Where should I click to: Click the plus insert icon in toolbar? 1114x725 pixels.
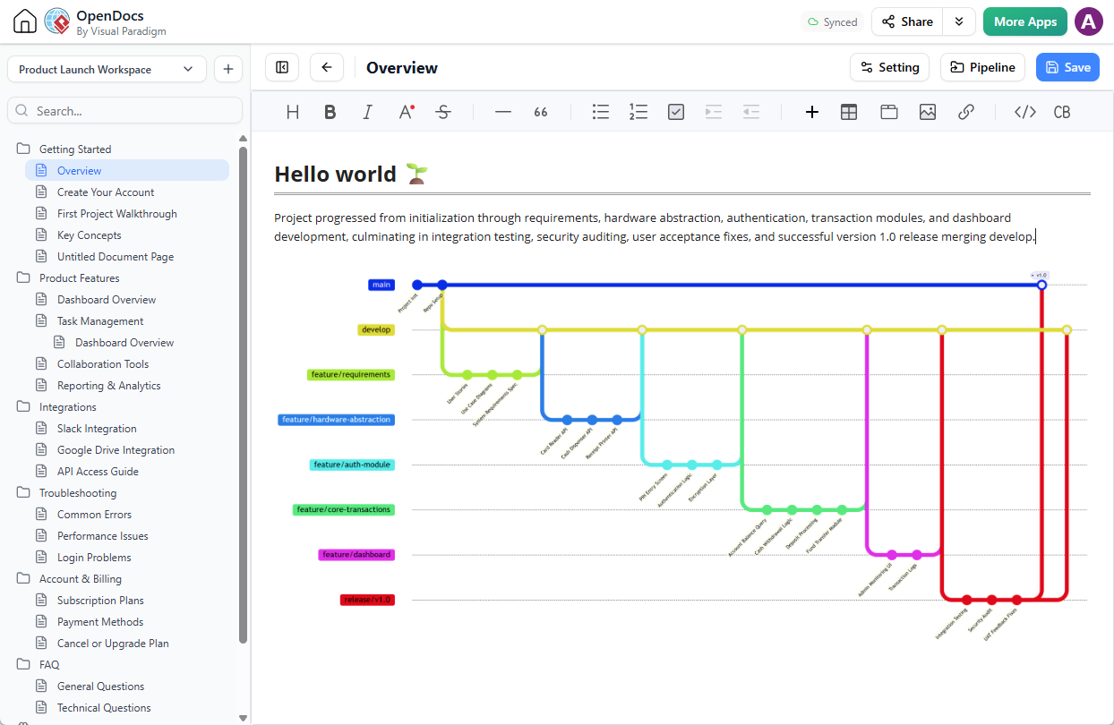pyautogui.click(x=812, y=112)
